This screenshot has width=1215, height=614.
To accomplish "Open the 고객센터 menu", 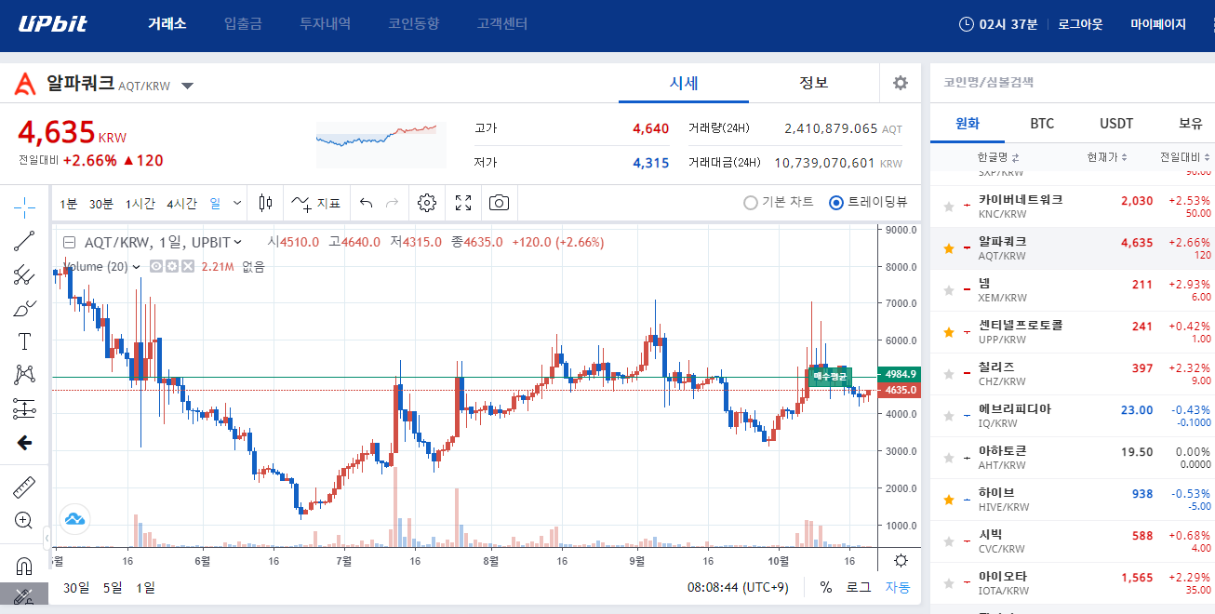I will tap(501, 23).
